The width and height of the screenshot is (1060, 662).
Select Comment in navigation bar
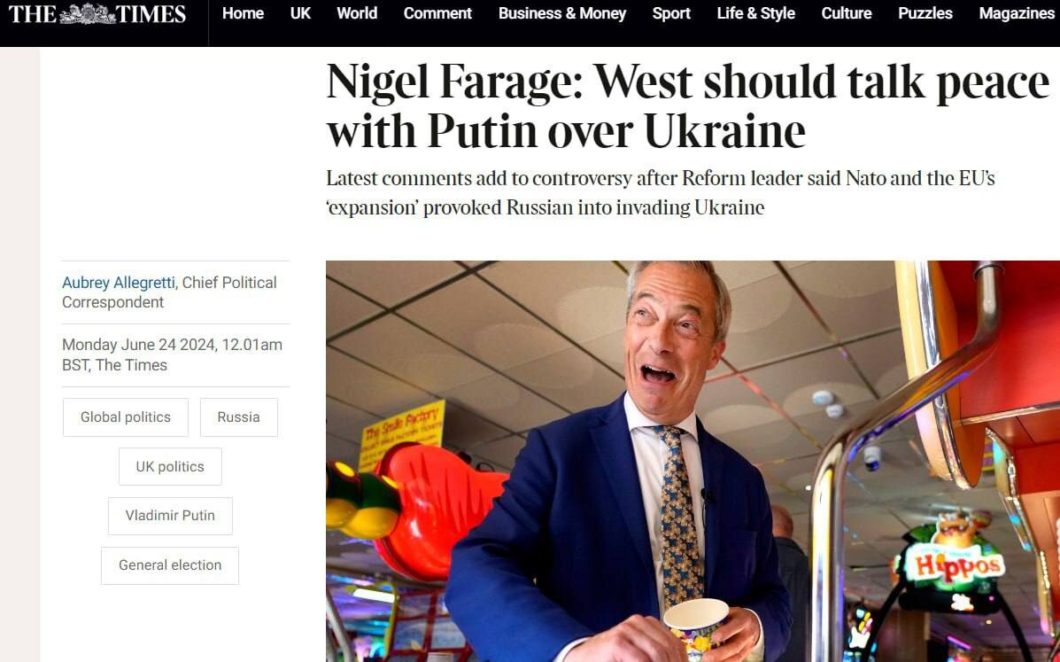pos(437,13)
